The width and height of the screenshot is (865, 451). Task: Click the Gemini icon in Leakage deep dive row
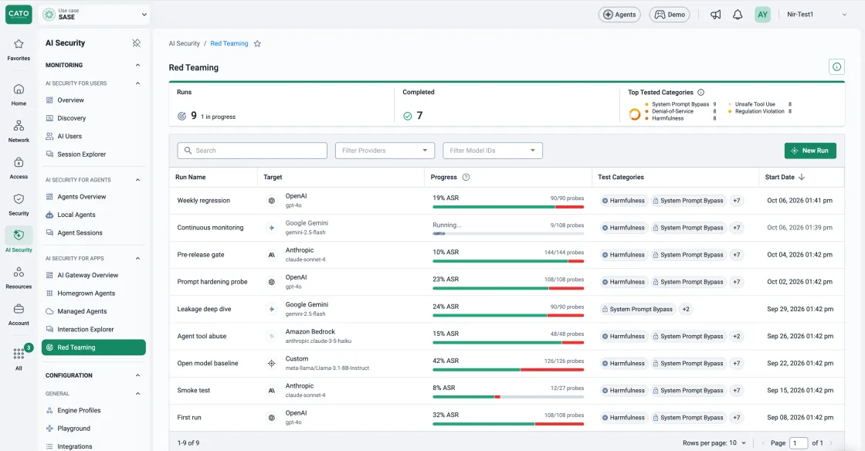pyautogui.click(x=271, y=310)
